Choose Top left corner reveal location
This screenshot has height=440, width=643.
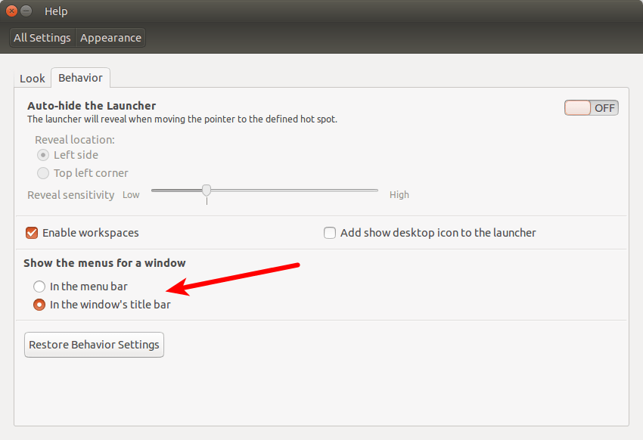[x=44, y=173]
